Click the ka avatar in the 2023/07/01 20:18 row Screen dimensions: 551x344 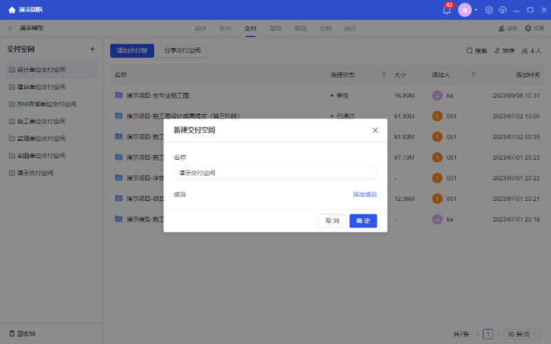click(x=437, y=219)
